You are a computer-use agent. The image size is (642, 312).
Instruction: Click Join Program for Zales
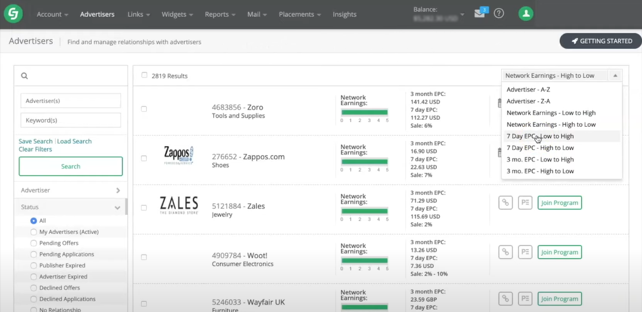point(559,203)
